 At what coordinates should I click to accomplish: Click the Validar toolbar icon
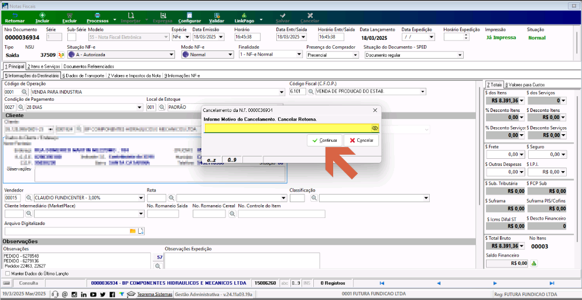click(x=217, y=15)
